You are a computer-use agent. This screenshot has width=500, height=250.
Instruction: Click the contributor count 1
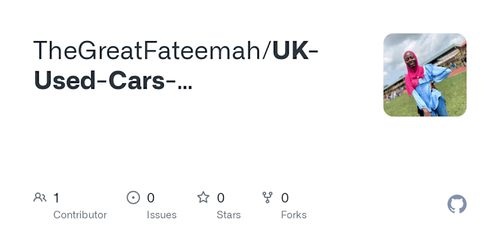point(56,198)
